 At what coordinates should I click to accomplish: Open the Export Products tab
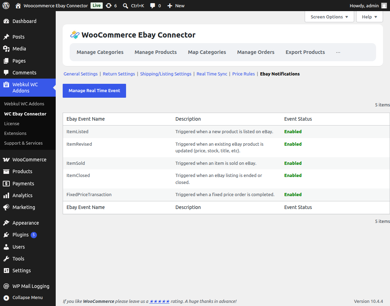(x=305, y=52)
